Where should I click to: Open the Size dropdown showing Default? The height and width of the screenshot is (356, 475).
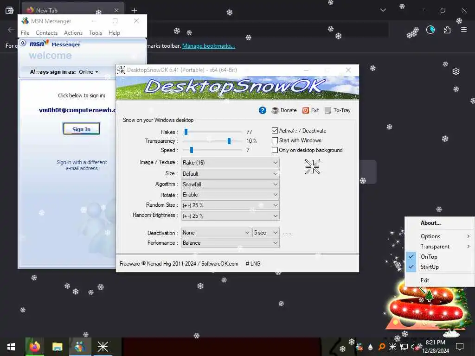tap(230, 174)
